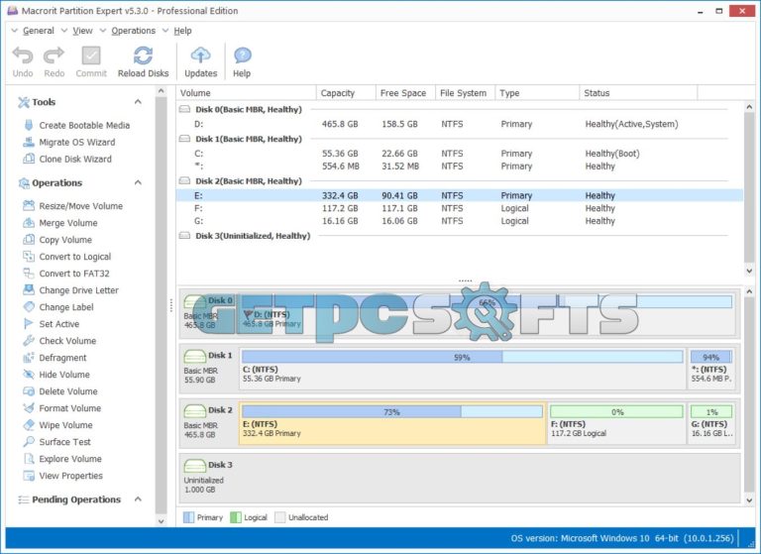Select Set Active operation
This screenshot has width=761, height=554.
click(51, 324)
